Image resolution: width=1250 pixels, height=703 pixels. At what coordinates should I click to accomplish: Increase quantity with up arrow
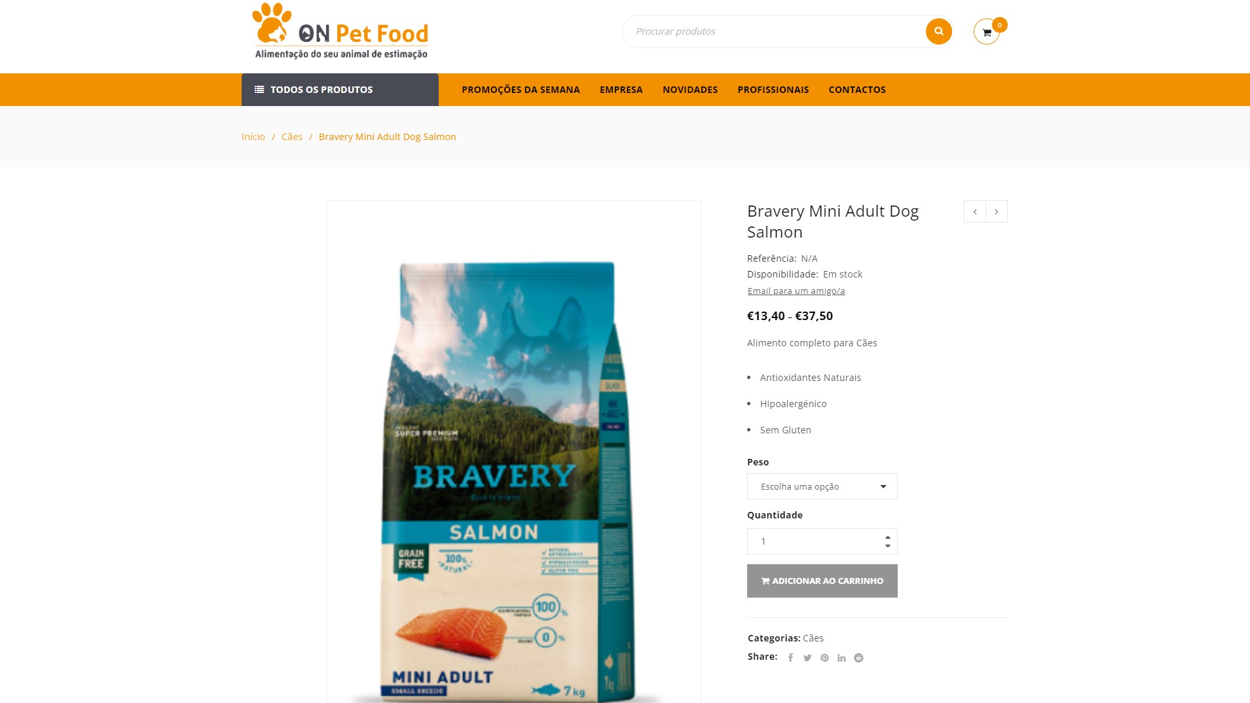[x=888, y=537]
